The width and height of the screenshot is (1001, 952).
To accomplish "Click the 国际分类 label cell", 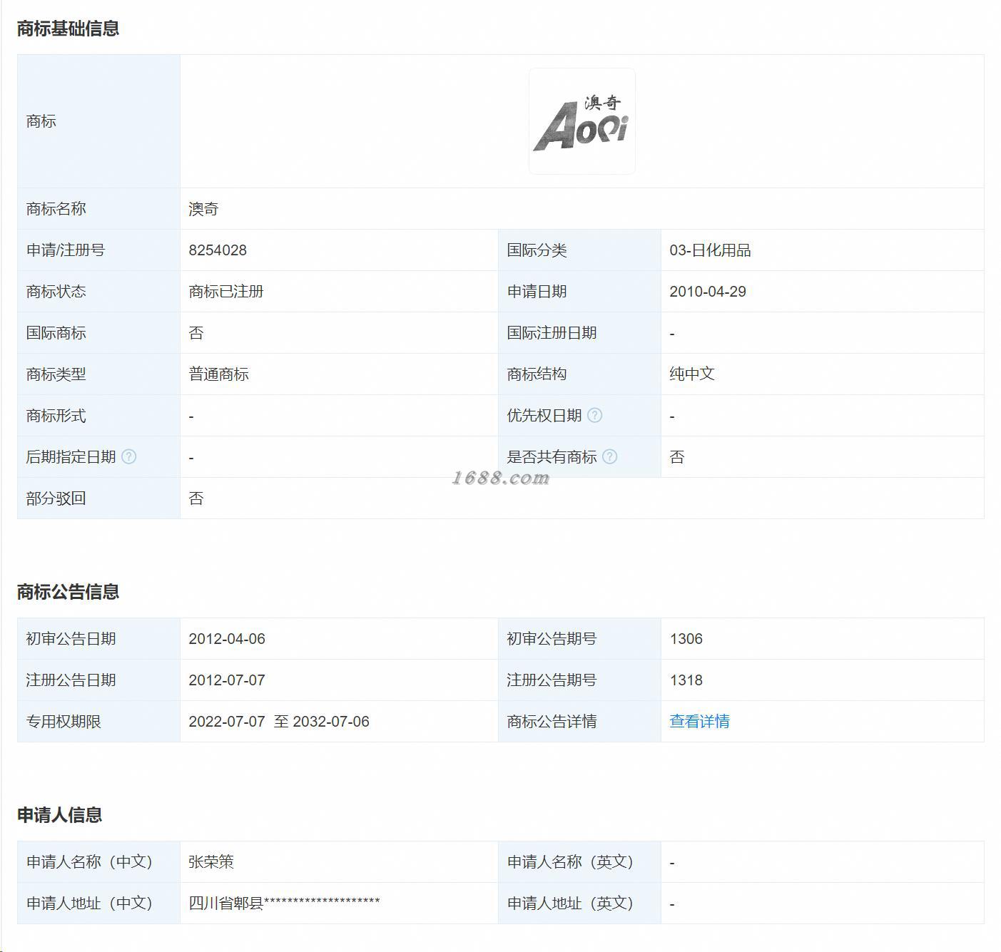I will [579, 250].
